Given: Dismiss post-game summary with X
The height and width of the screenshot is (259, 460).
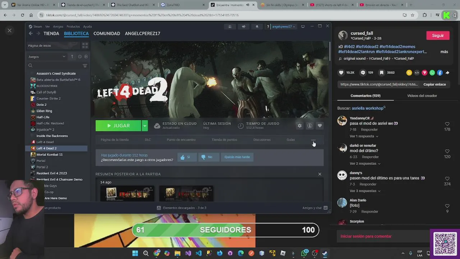Looking at the screenshot, I should click(319, 174).
